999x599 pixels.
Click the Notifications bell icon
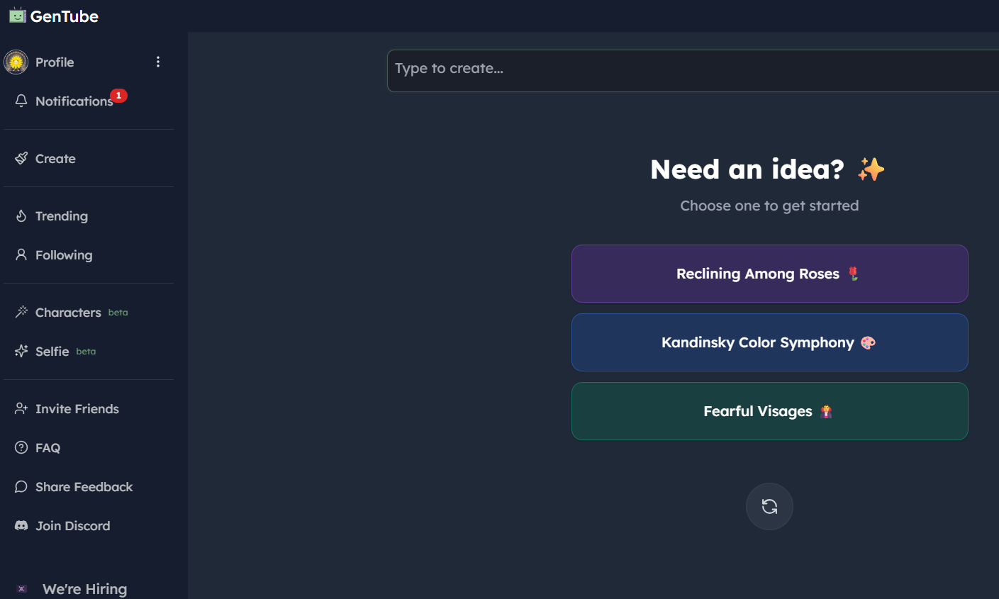(21, 101)
